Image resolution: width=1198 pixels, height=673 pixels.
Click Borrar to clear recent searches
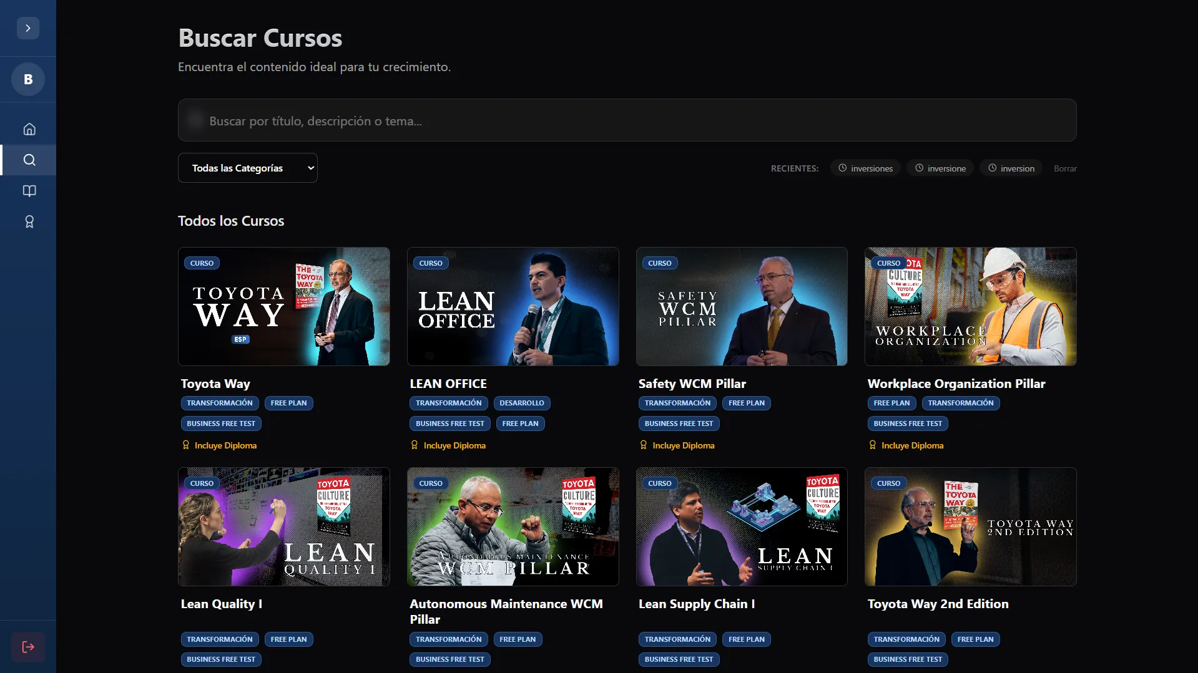coord(1065,168)
